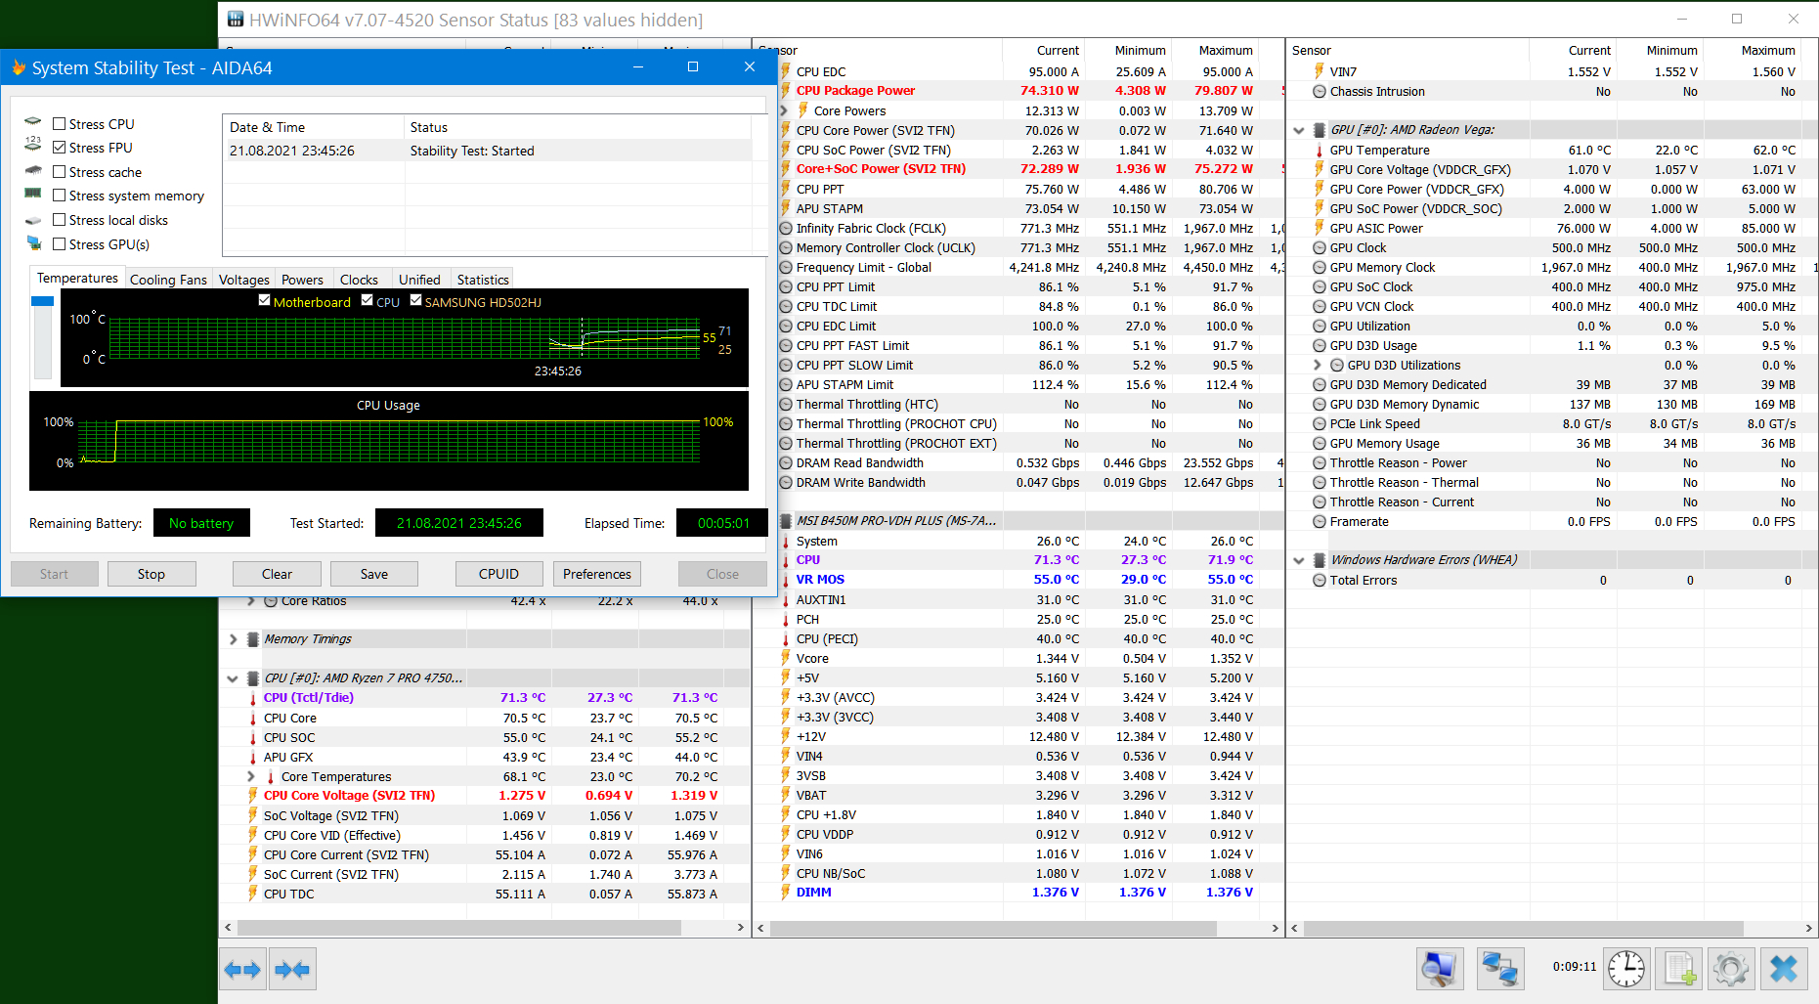Uncheck the Stress FPU checkbox
This screenshot has height=1004, width=1819.
pyautogui.click(x=60, y=148)
